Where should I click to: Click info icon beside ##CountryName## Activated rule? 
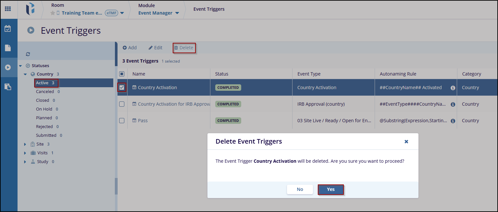tap(453, 88)
